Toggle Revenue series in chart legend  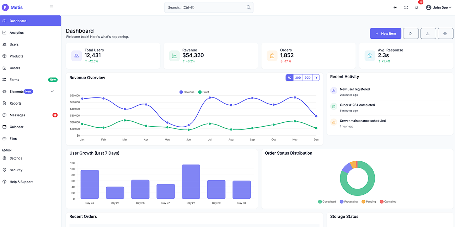click(187, 92)
